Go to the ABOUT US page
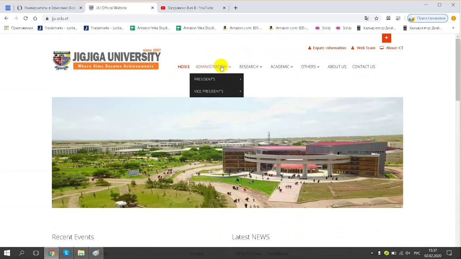 pyautogui.click(x=337, y=67)
